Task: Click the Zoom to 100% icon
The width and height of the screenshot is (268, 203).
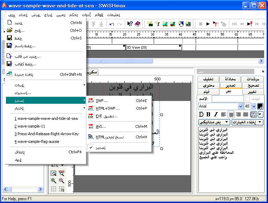Action: (x=61, y=173)
